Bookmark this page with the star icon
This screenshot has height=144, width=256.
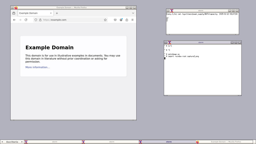pos(105,20)
